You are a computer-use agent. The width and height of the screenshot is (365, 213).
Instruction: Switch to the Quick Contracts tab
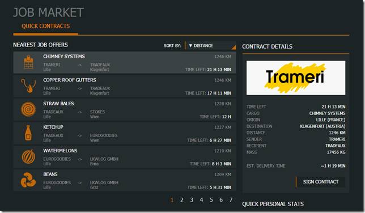click(45, 26)
